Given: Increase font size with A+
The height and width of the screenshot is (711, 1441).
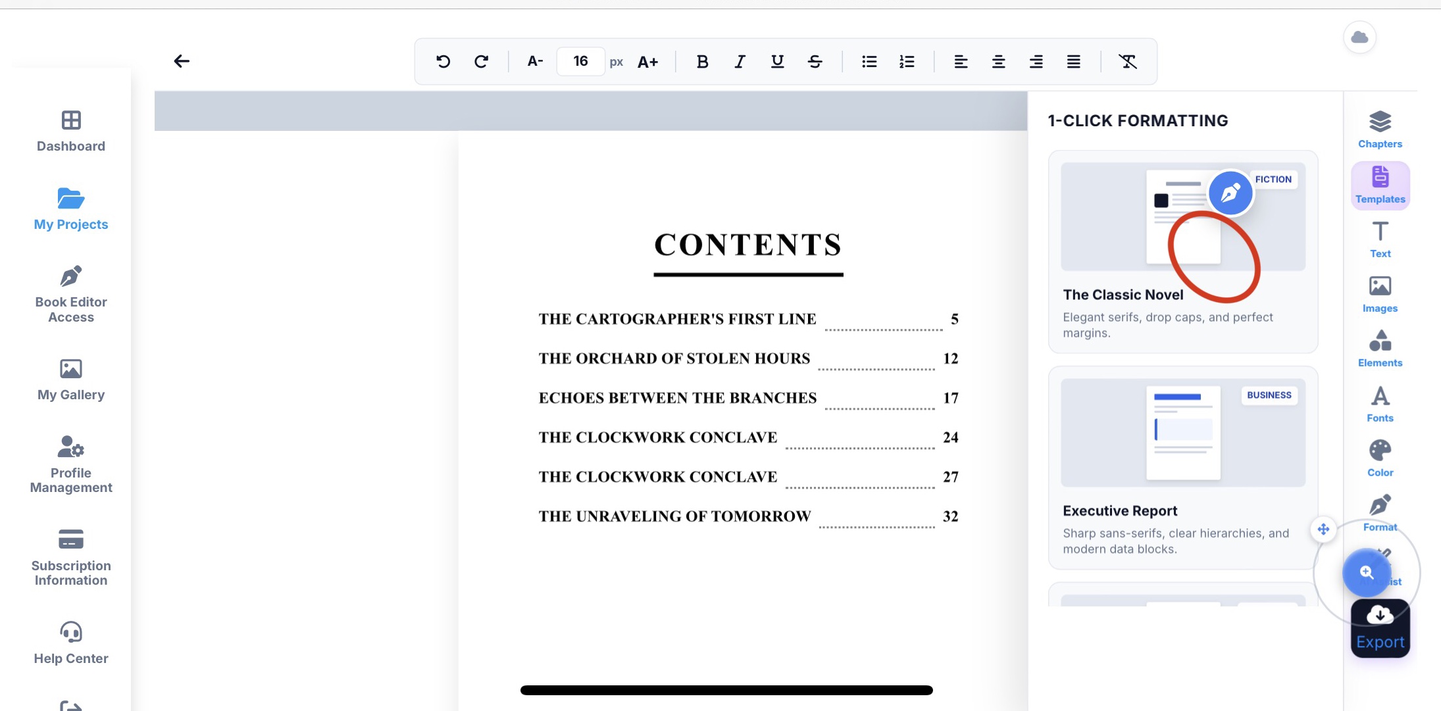Looking at the screenshot, I should (x=647, y=62).
